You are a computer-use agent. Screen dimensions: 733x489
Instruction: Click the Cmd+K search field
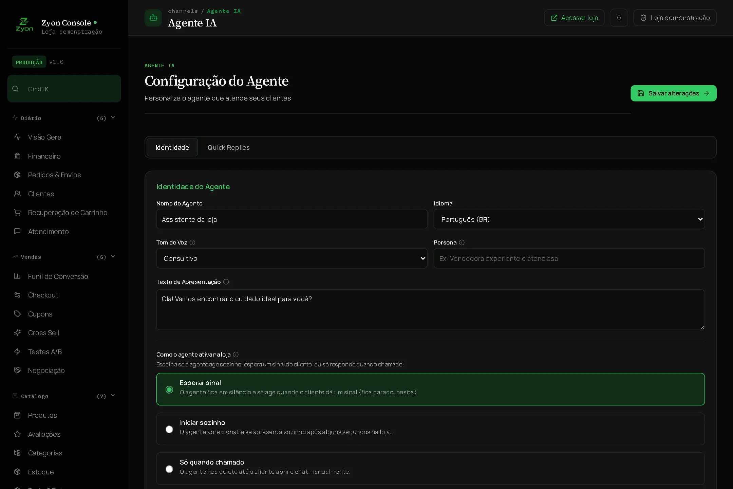[x=64, y=89]
